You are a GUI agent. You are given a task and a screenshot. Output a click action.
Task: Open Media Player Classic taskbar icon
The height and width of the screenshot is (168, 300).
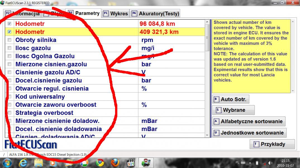[130, 163]
